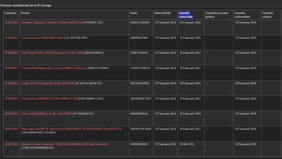Viewport: 282px width, 159px height.
Task: Open order #14678251 in the Placa video row
Action: click(11, 129)
